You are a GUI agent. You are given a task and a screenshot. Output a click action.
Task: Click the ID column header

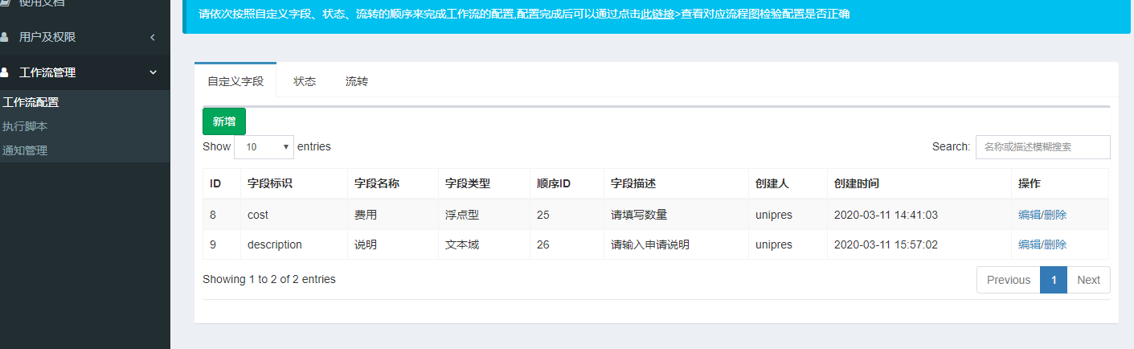pos(222,184)
